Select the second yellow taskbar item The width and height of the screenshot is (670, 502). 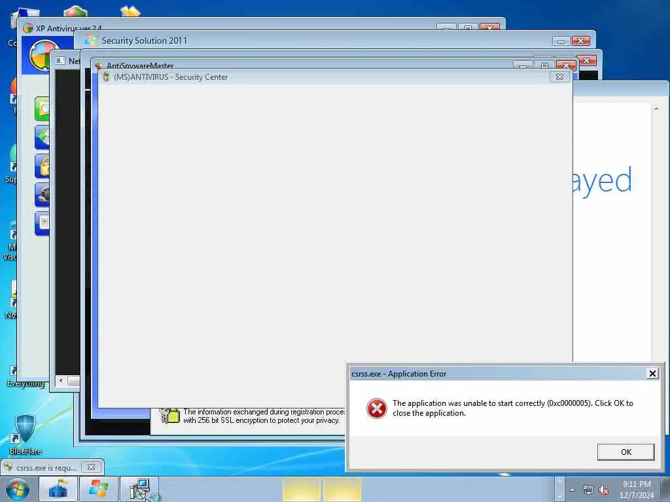coord(342,489)
